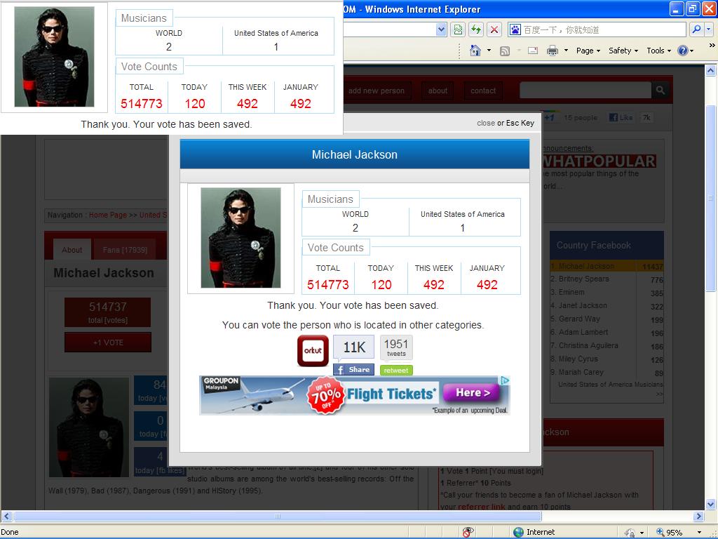Click the Orkut share icon in popup
The image size is (718, 539).
coord(313,350)
